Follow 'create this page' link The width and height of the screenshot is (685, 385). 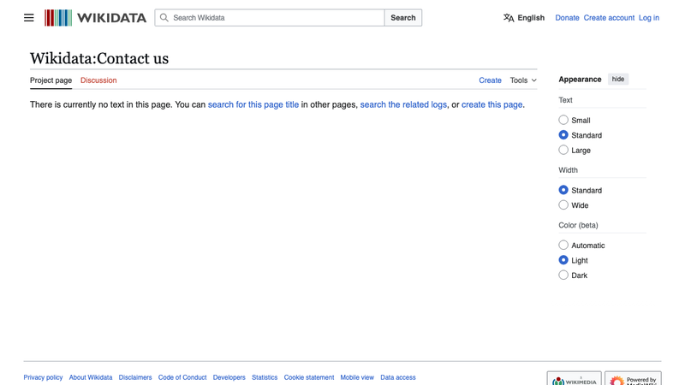[491, 104]
